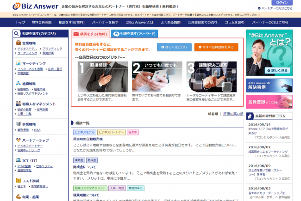Click the magnifier icon in category search header

(x=17, y=34)
